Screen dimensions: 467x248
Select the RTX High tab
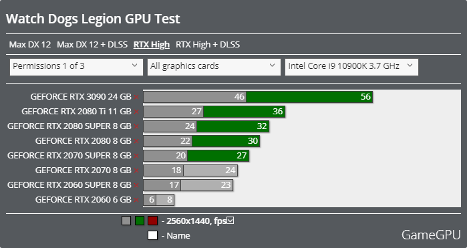[152, 45]
